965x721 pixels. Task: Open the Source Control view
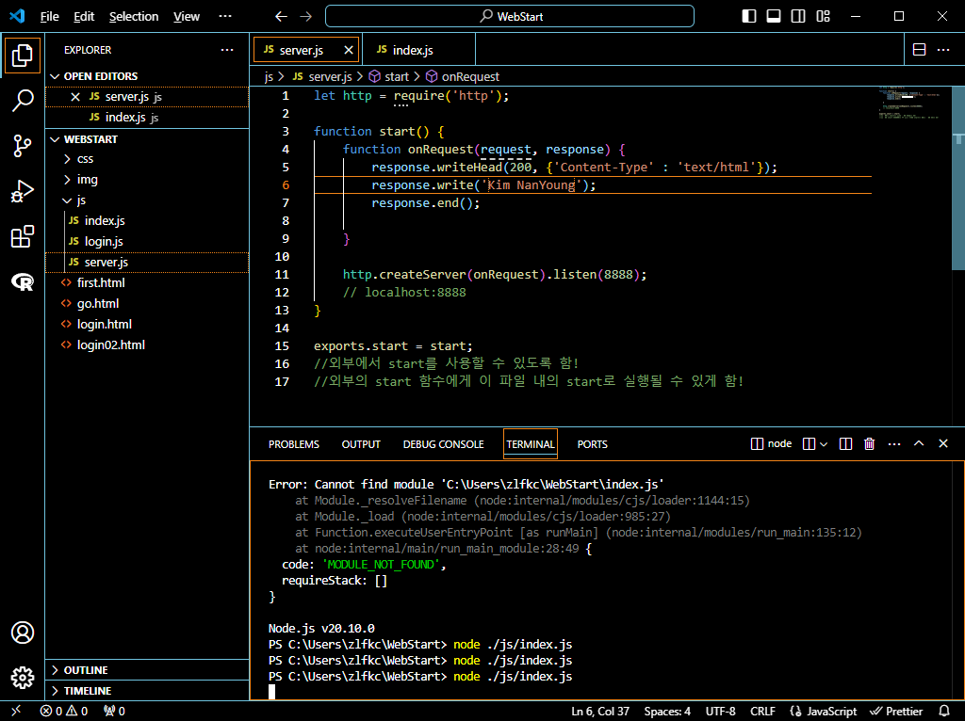tap(23, 146)
